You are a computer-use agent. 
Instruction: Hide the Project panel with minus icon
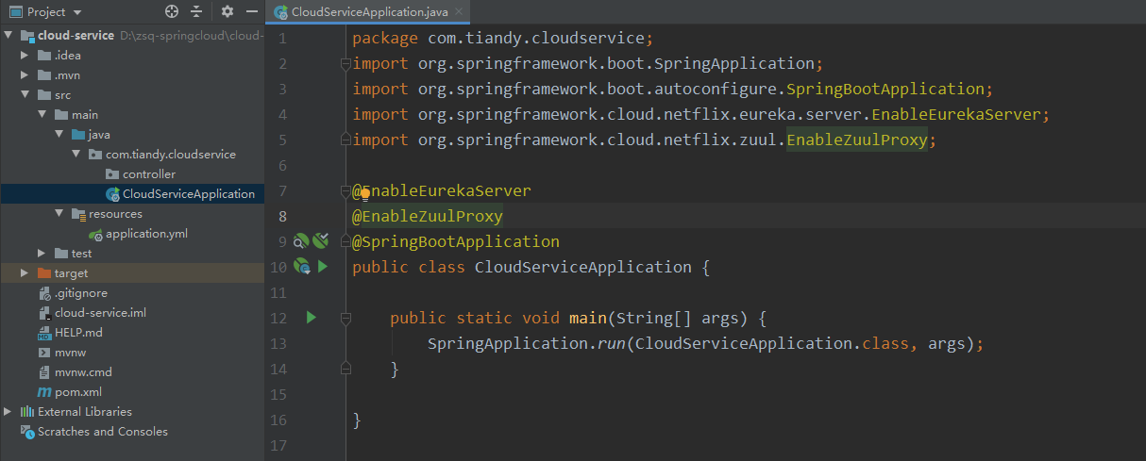251,12
